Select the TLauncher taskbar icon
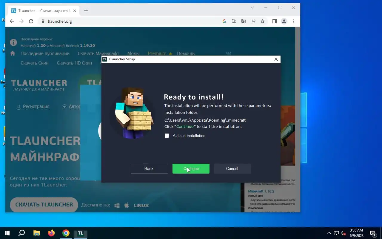Image resolution: width=382 pixels, height=239 pixels. tap(80, 233)
